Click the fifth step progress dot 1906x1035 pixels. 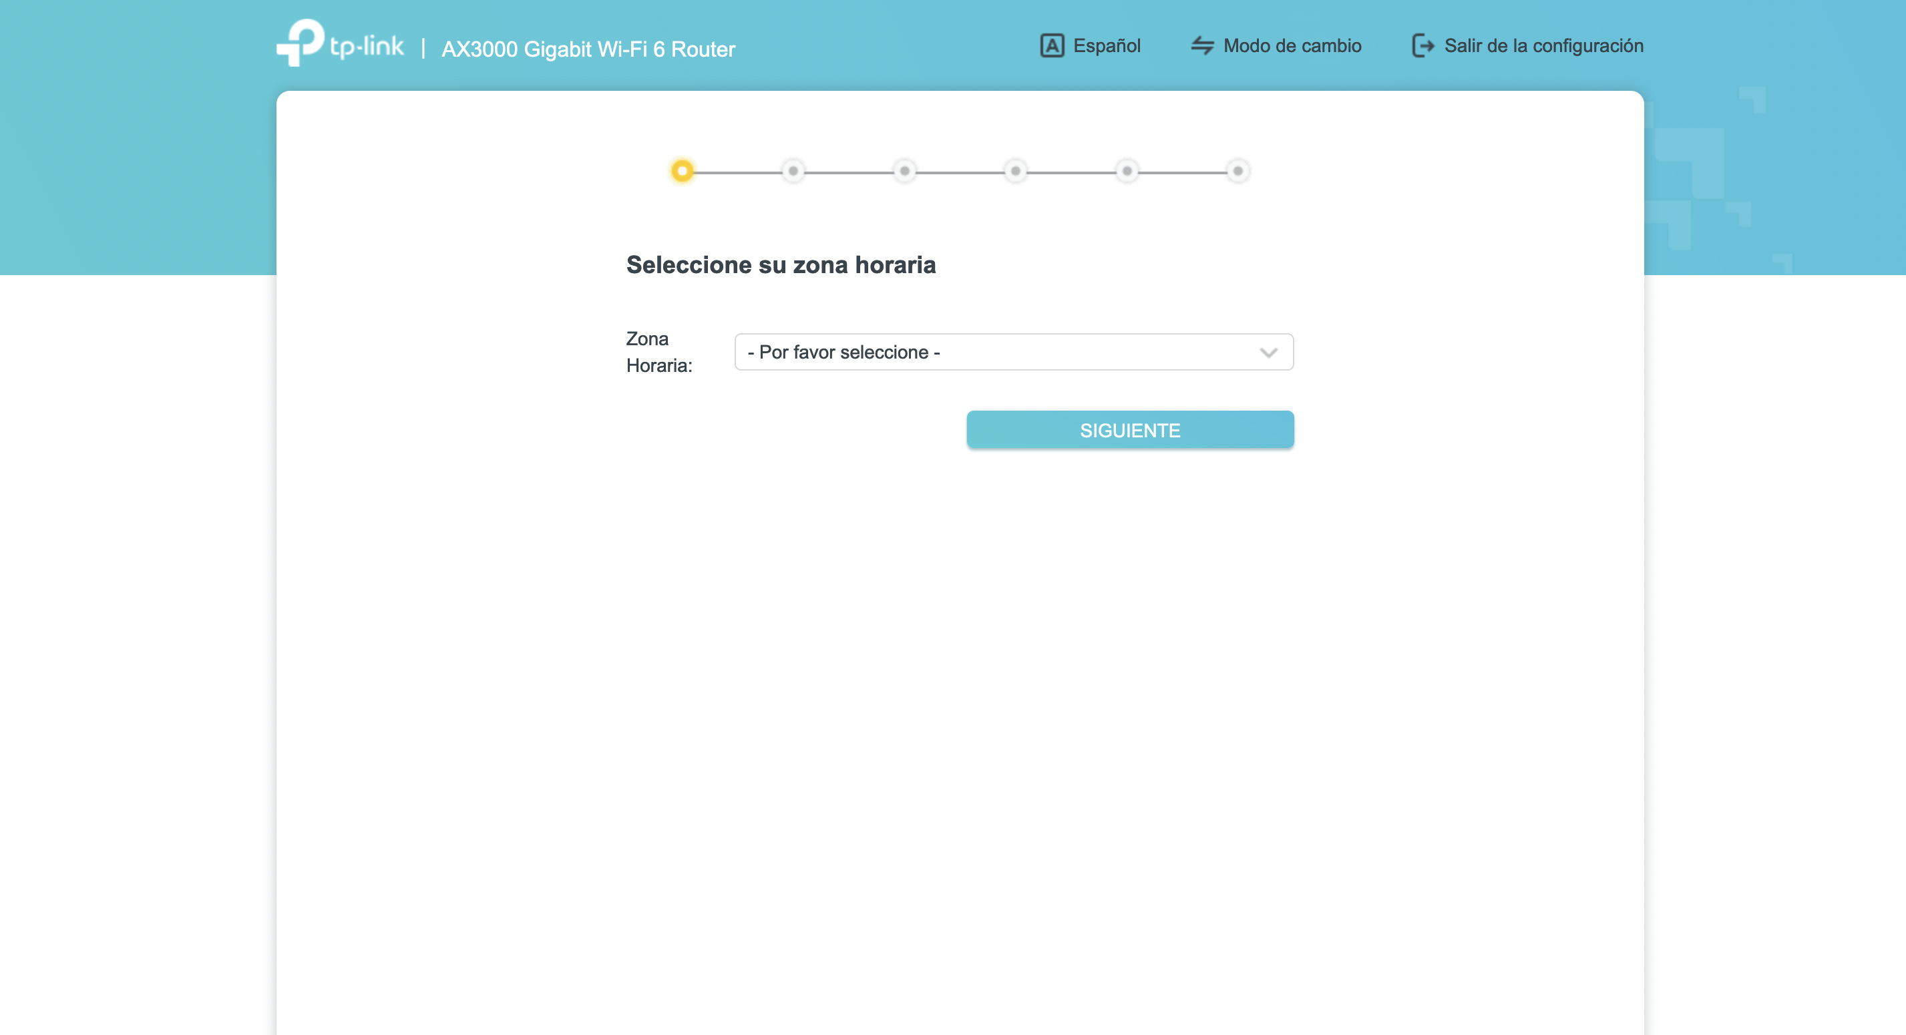[1126, 171]
